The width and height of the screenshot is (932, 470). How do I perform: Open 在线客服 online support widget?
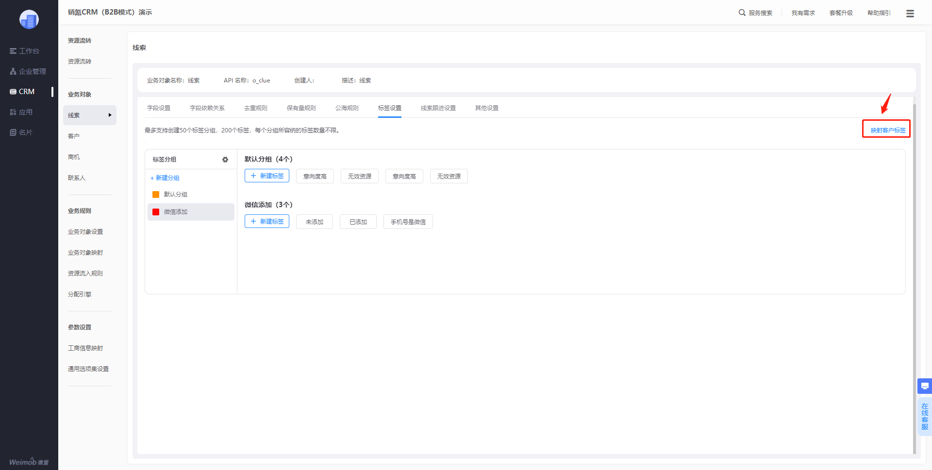pos(925,417)
